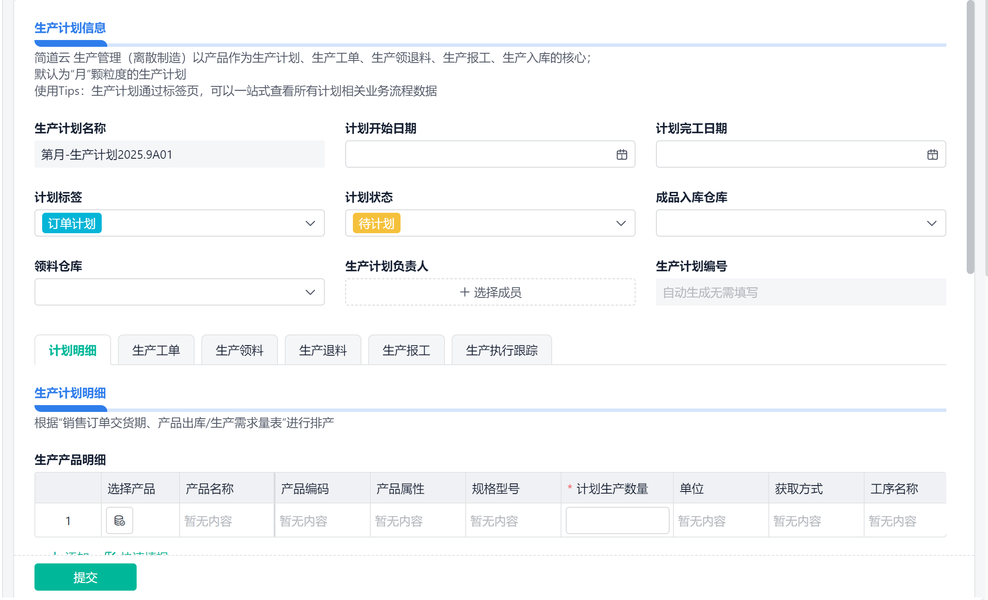
Task: Click the 计划生产数量 input cell
Action: [x=617, y=520]
